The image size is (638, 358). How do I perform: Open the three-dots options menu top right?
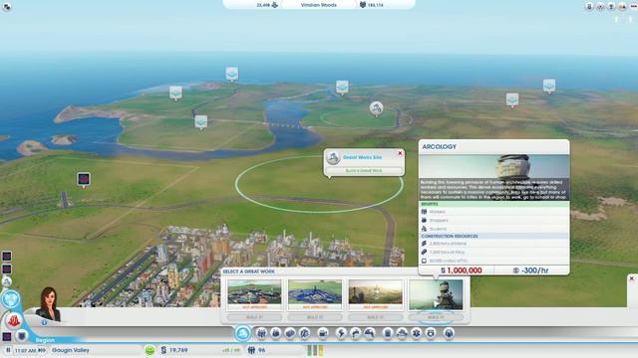click(x=633, y=6)
